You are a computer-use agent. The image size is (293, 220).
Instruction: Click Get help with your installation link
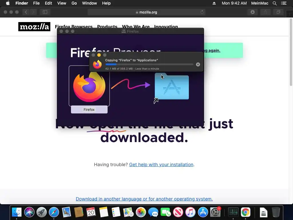[161, 164]
